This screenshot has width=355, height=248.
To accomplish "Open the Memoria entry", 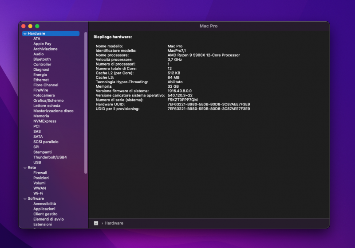I will pyautogui.click(x=41, y=116).
